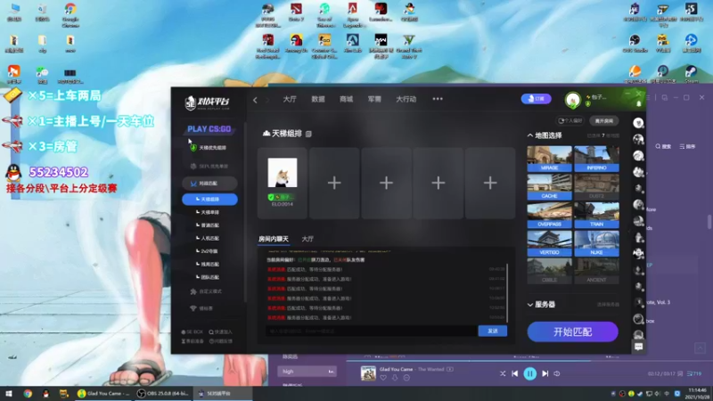The image size is (713, 401).
Task: Open the three-dots overflow menu
Action: 438,99
